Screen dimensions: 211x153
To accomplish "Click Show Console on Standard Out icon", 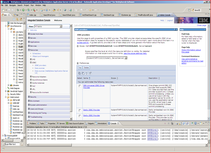I will pyautogui.click(x=184, y=124).
